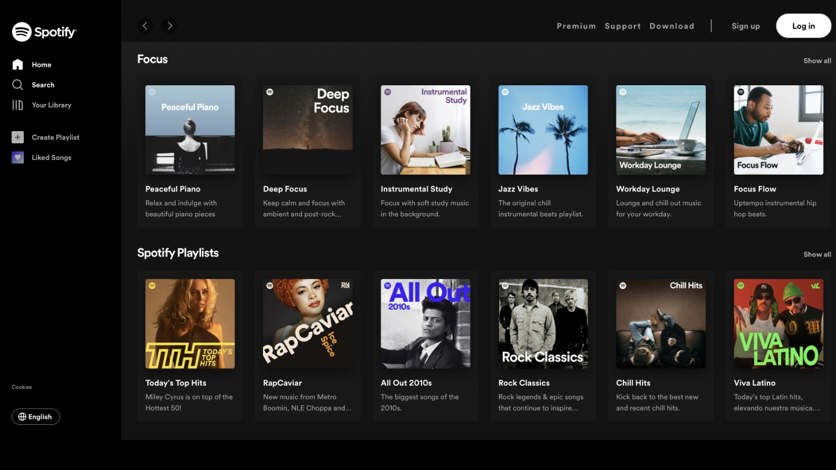The image size is (836, 470).
Task: Click the back navigation chevron
Action: tap(145, 26)
